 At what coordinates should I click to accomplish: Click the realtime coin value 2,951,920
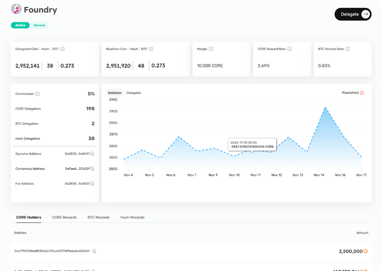point(118,65)
